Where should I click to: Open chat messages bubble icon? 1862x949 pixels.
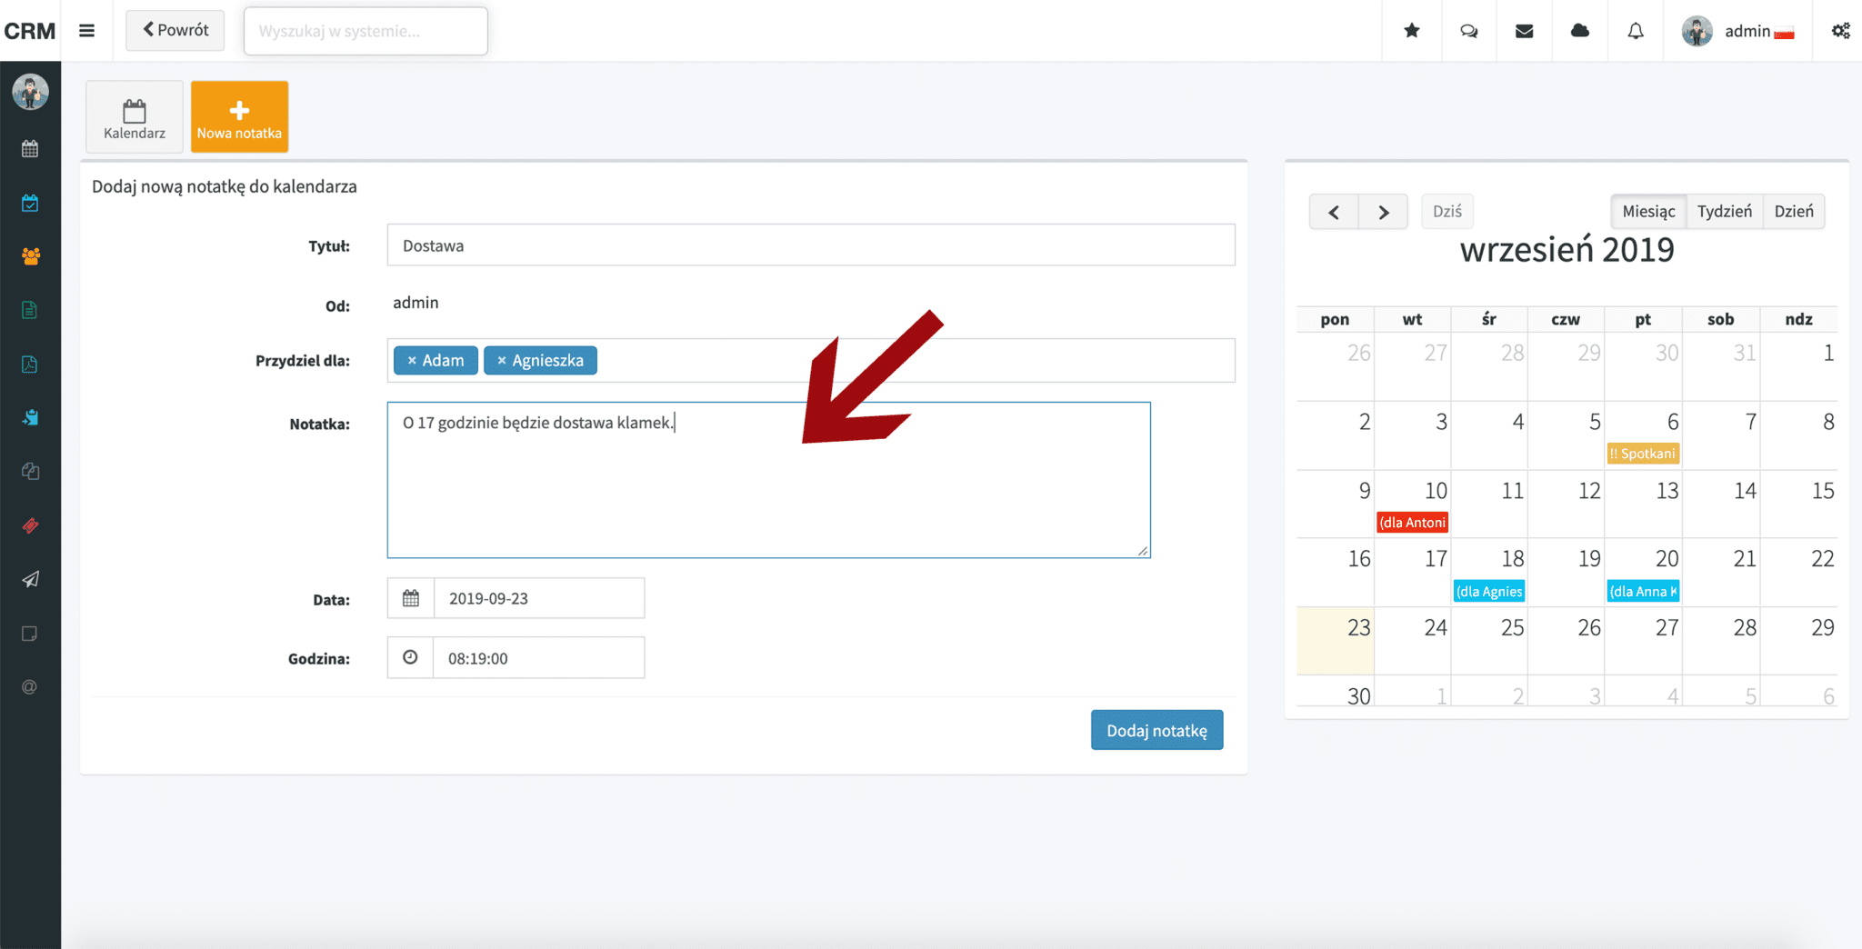click(1468, 31)
